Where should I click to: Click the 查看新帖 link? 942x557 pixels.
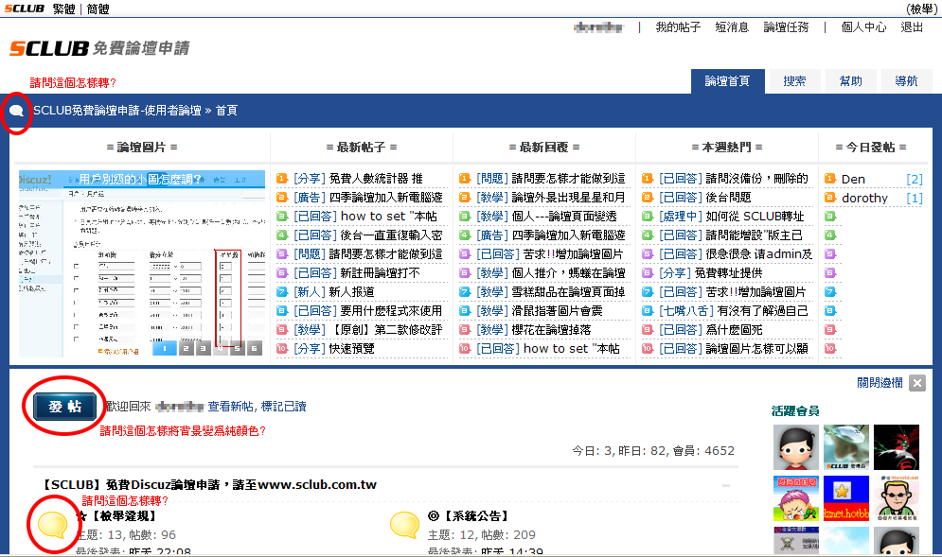tap(231, 407)
